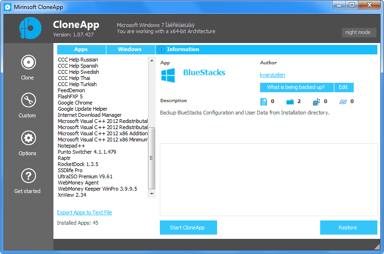
Task: Click Export Apps to Text File link
Action: pyautogui.click(x=84, y=212)
